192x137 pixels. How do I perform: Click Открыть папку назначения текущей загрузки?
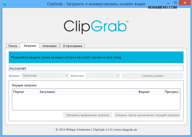[147, 115]
